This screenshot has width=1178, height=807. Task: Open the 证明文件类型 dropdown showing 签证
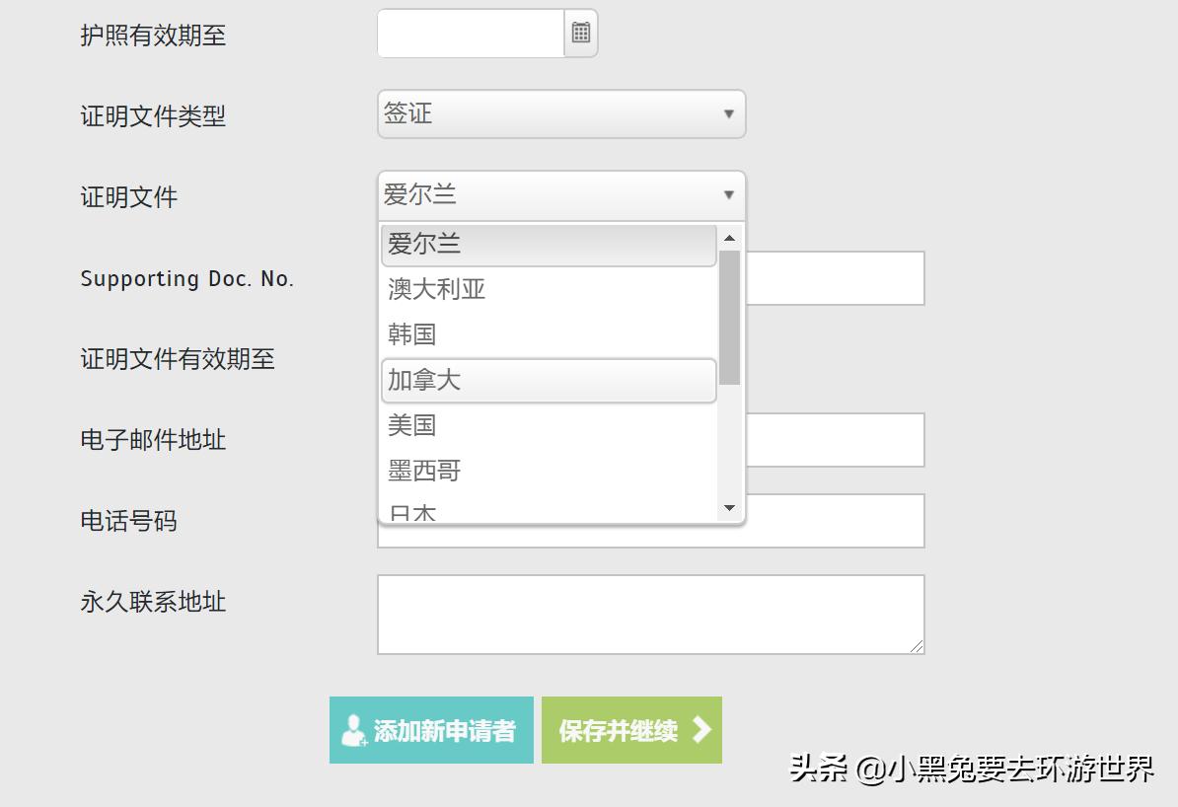560,114
